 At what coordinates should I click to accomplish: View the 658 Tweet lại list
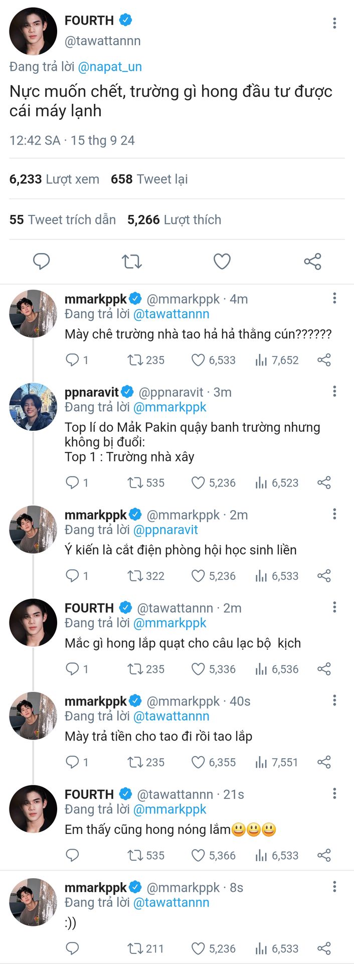pos(149,179)
